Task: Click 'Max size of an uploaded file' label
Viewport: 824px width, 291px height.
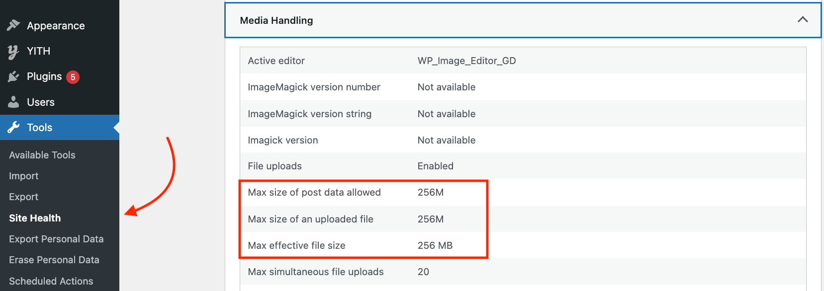Action: (311, 219)
